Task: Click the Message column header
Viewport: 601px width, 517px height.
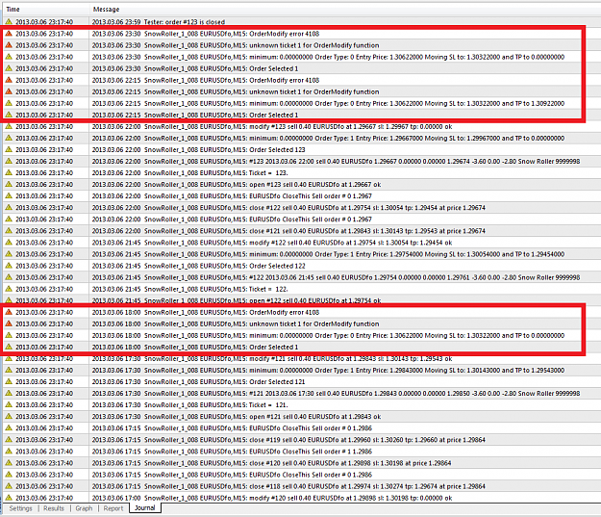Action: click(x=345, y=10)
